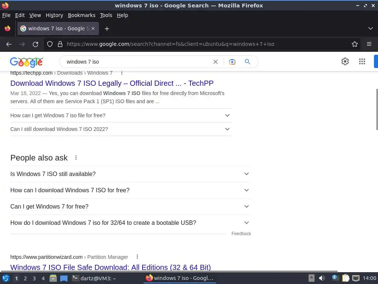Clear the Google search box

(x=216, y=62)
